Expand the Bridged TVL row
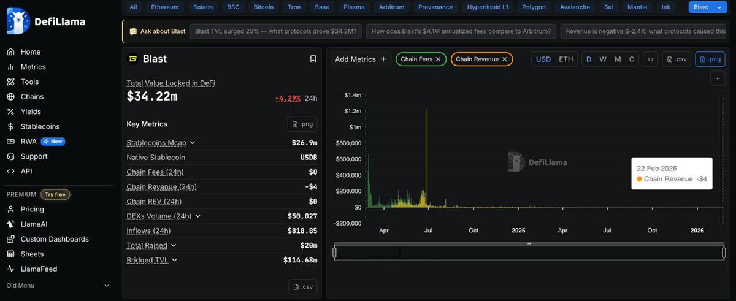This screenshot has height=301, width=736. pyautogui.click(x=175, y=260)
